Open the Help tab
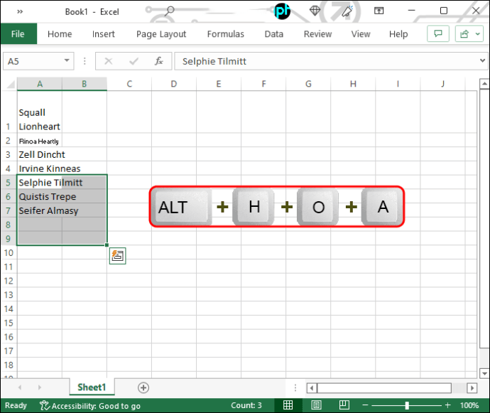The height and width of the screenshot is (413, 490). point(398,34)
